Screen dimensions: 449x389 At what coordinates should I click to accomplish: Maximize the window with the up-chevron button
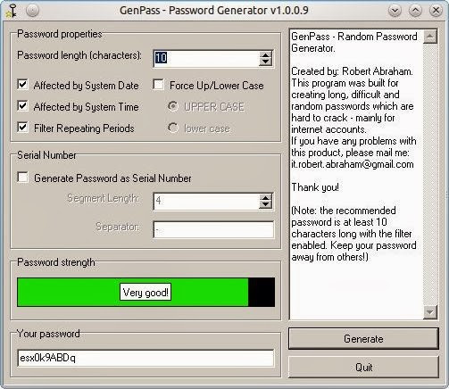pos(415,11)
